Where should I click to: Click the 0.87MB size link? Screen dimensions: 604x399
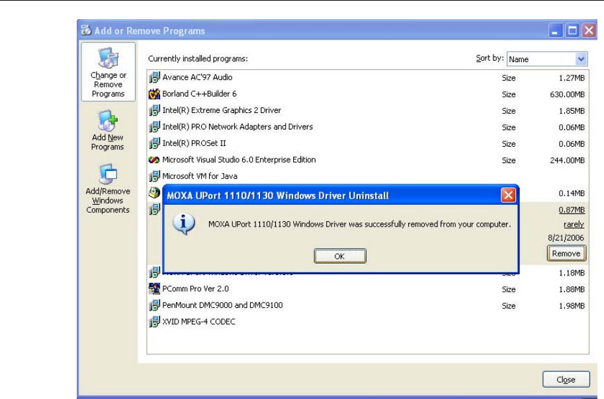pos(572,209)
